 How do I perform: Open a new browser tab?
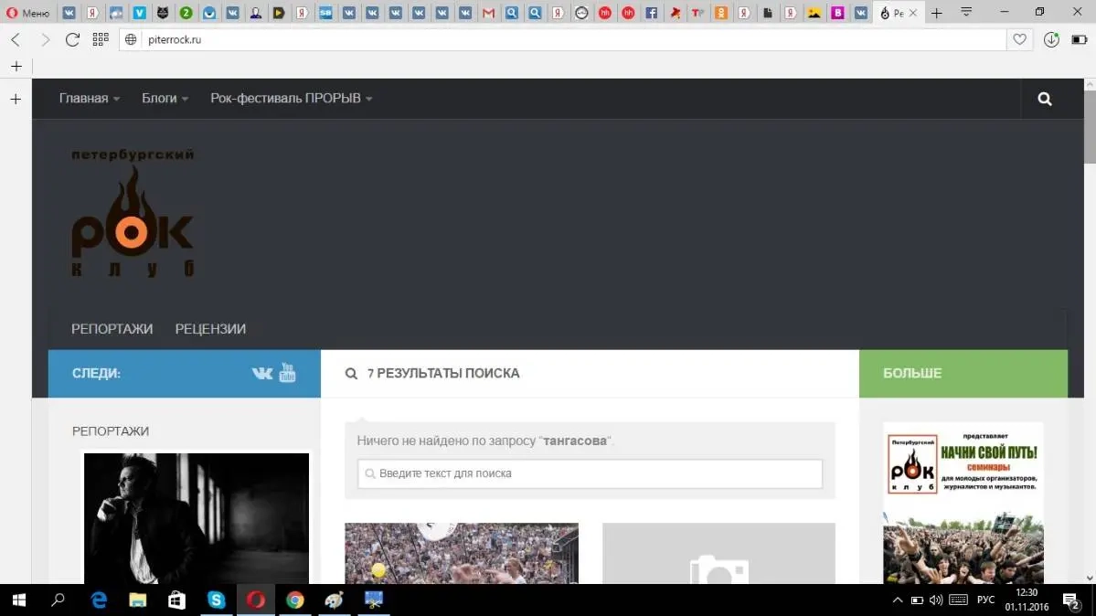(x=937, y=13)
